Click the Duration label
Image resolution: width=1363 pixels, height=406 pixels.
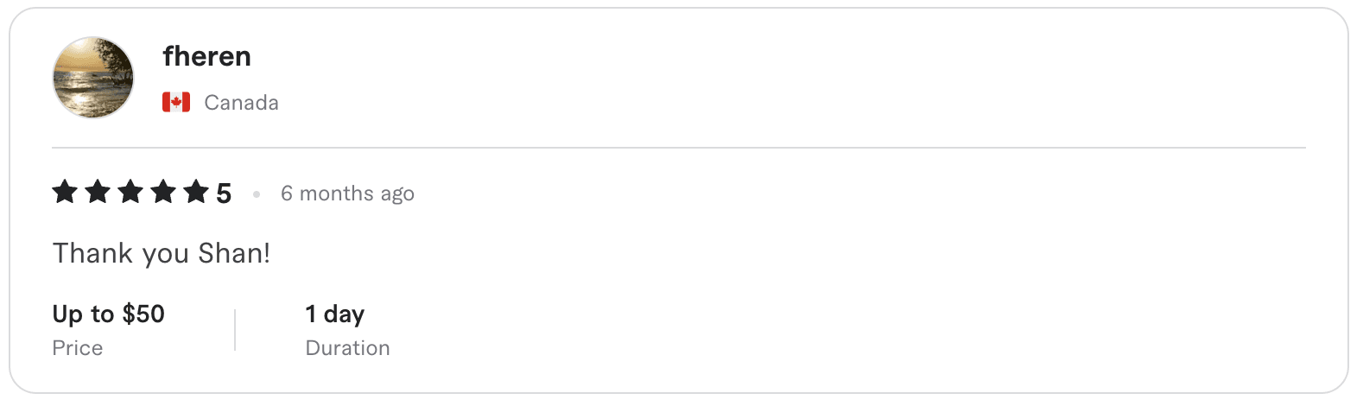347,348
